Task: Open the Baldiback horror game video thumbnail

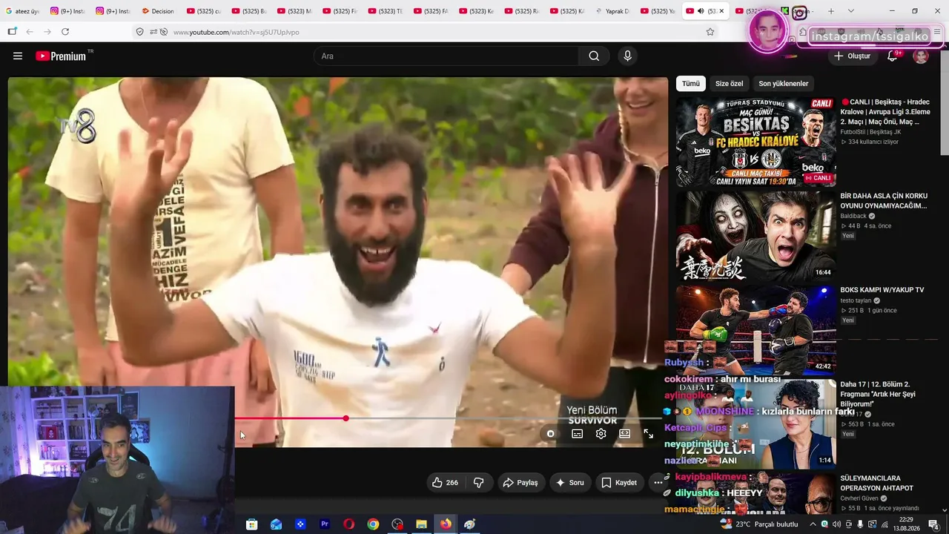Action: pos(755,236)
